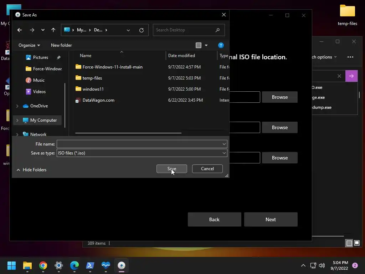
Task: Open the File name dropdown
Action: (x=224, y=144)
